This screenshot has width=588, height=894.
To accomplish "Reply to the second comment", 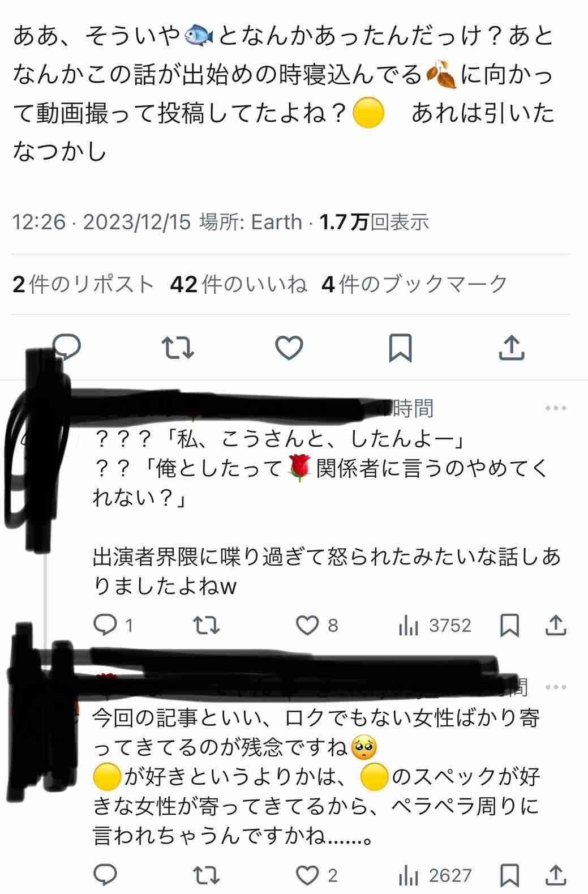I will tap(105, 875).
